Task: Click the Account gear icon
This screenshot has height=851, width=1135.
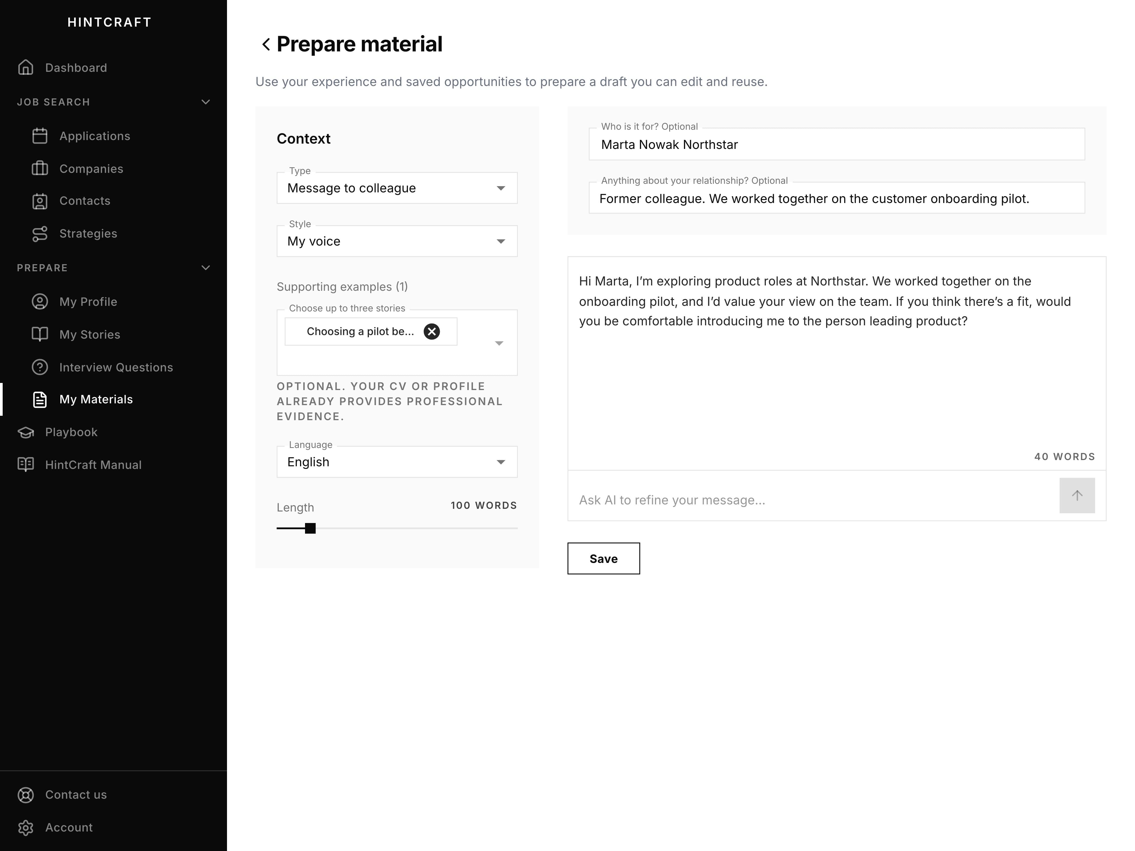Action: pos(26,828)
